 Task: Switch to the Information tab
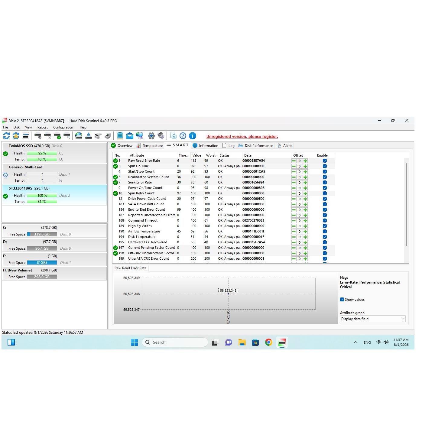coord(205,146)
